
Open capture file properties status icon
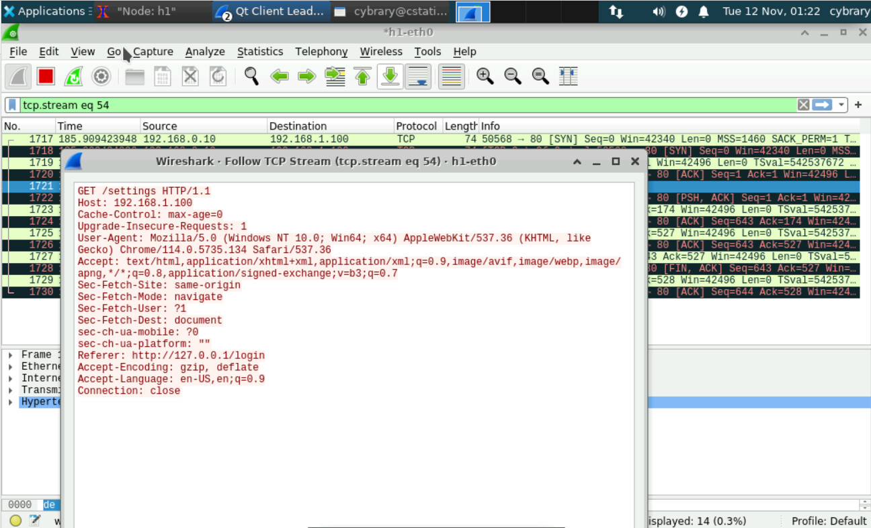click(34, 521)
